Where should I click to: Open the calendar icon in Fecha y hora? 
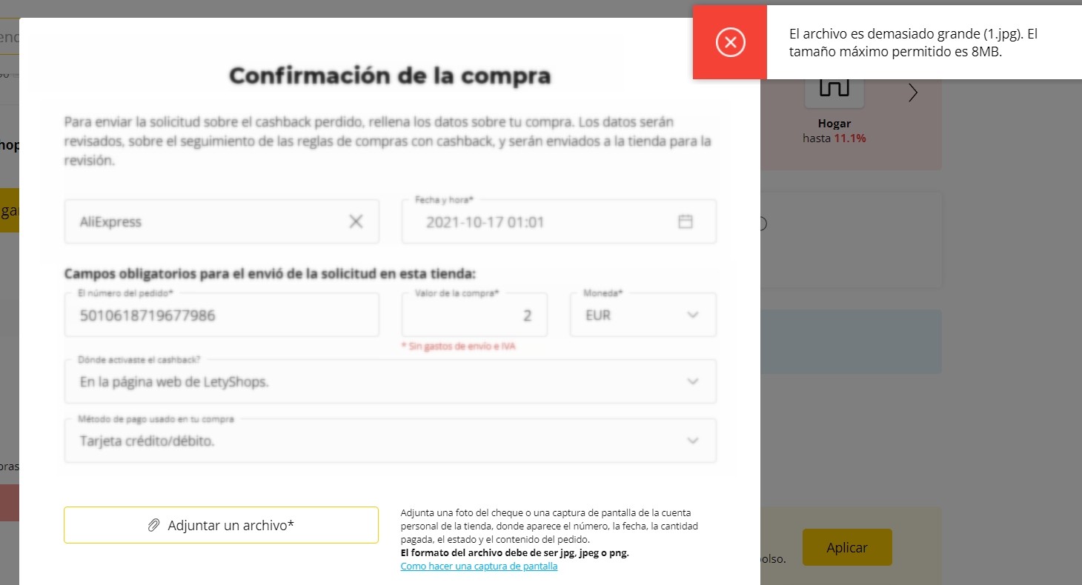[x=686, y=221]
